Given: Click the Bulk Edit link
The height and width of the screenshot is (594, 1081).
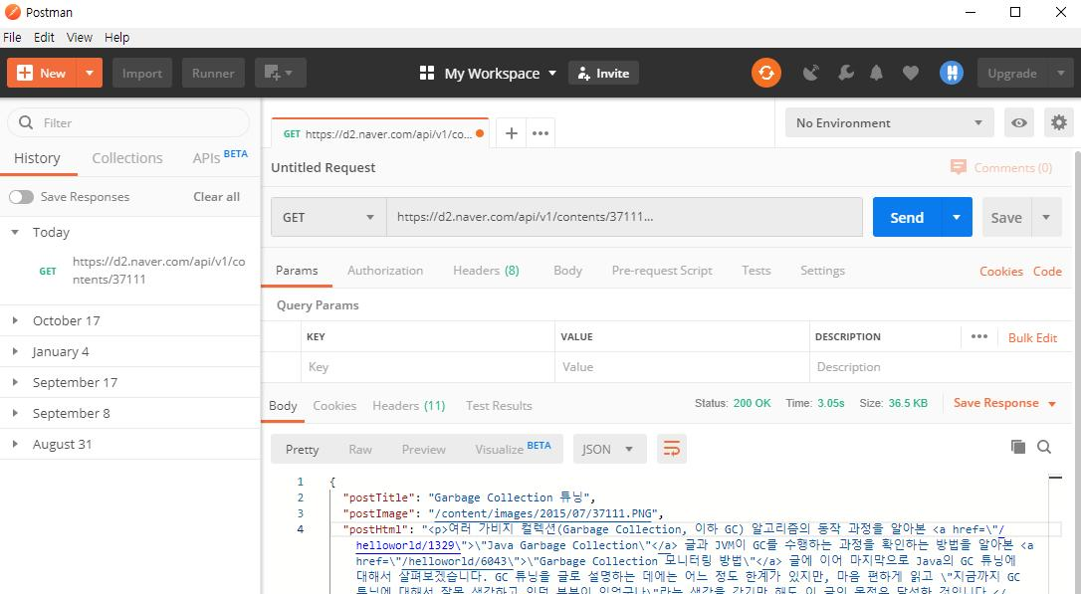Looking at the screenshot, I should pos(1032,337).
